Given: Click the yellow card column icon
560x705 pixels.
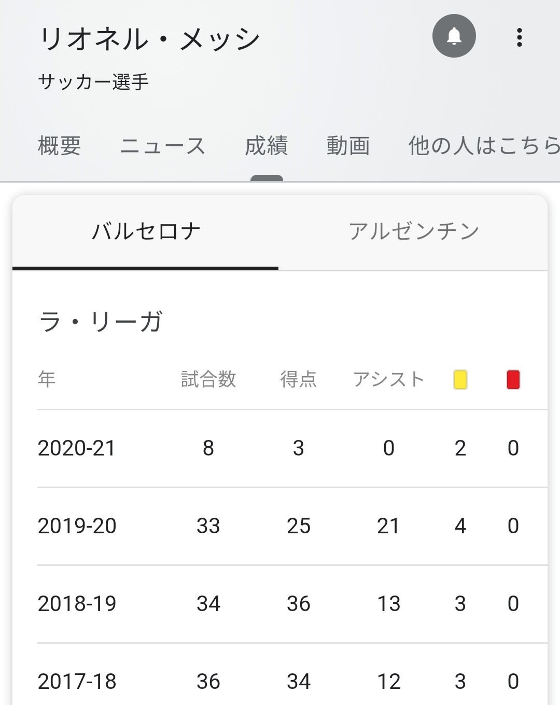Looking at the screenshot, I should [x=460, y=379].
